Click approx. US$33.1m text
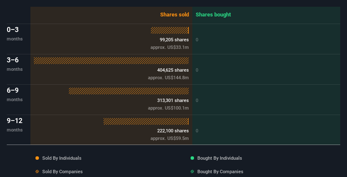This screenshot has height=177, width=347. coord(170,47)
